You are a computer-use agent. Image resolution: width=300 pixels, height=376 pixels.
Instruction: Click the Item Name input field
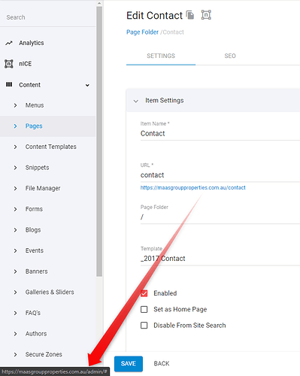click(x=220, y=134)
